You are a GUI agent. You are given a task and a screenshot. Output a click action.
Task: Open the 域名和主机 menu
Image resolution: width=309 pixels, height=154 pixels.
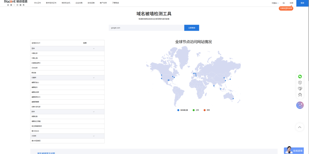tap(66, 3)
